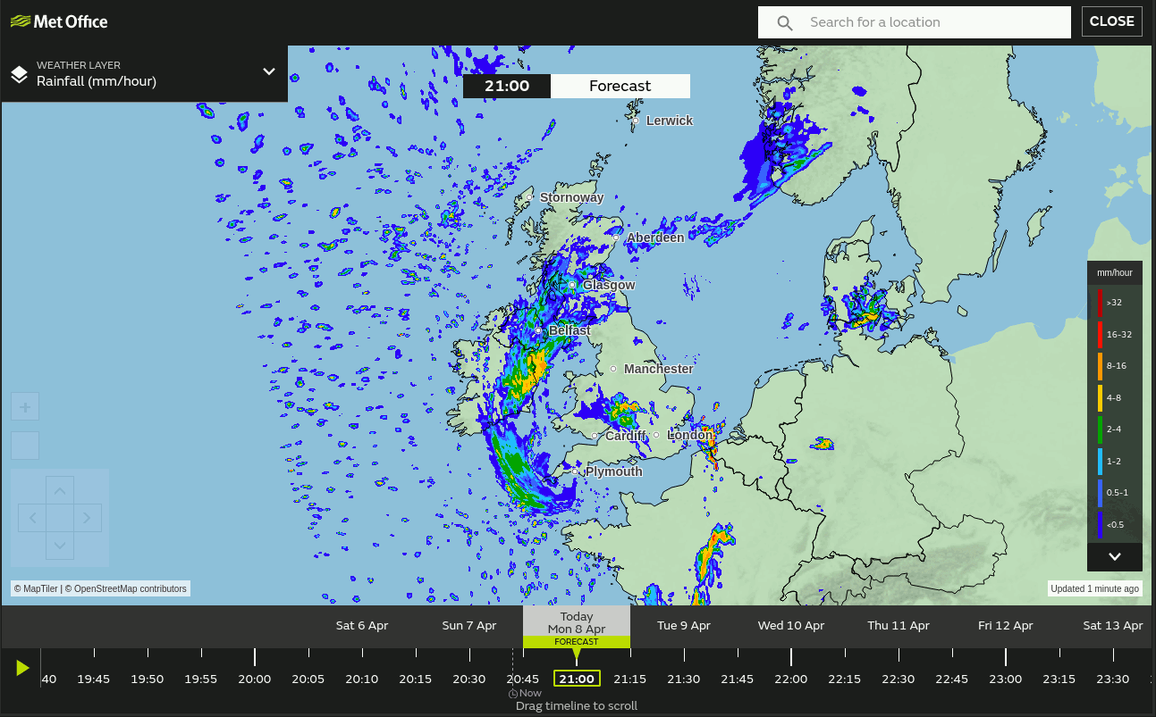Click the weather layers stack icon
1156x717 pixels.
(19, 73)
